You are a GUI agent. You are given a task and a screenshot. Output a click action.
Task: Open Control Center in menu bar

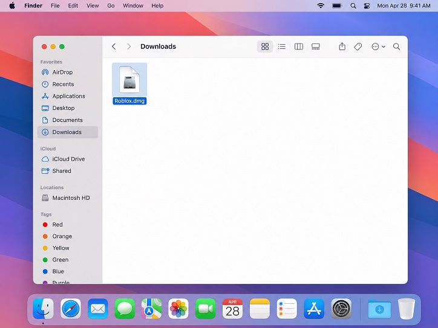367,5
